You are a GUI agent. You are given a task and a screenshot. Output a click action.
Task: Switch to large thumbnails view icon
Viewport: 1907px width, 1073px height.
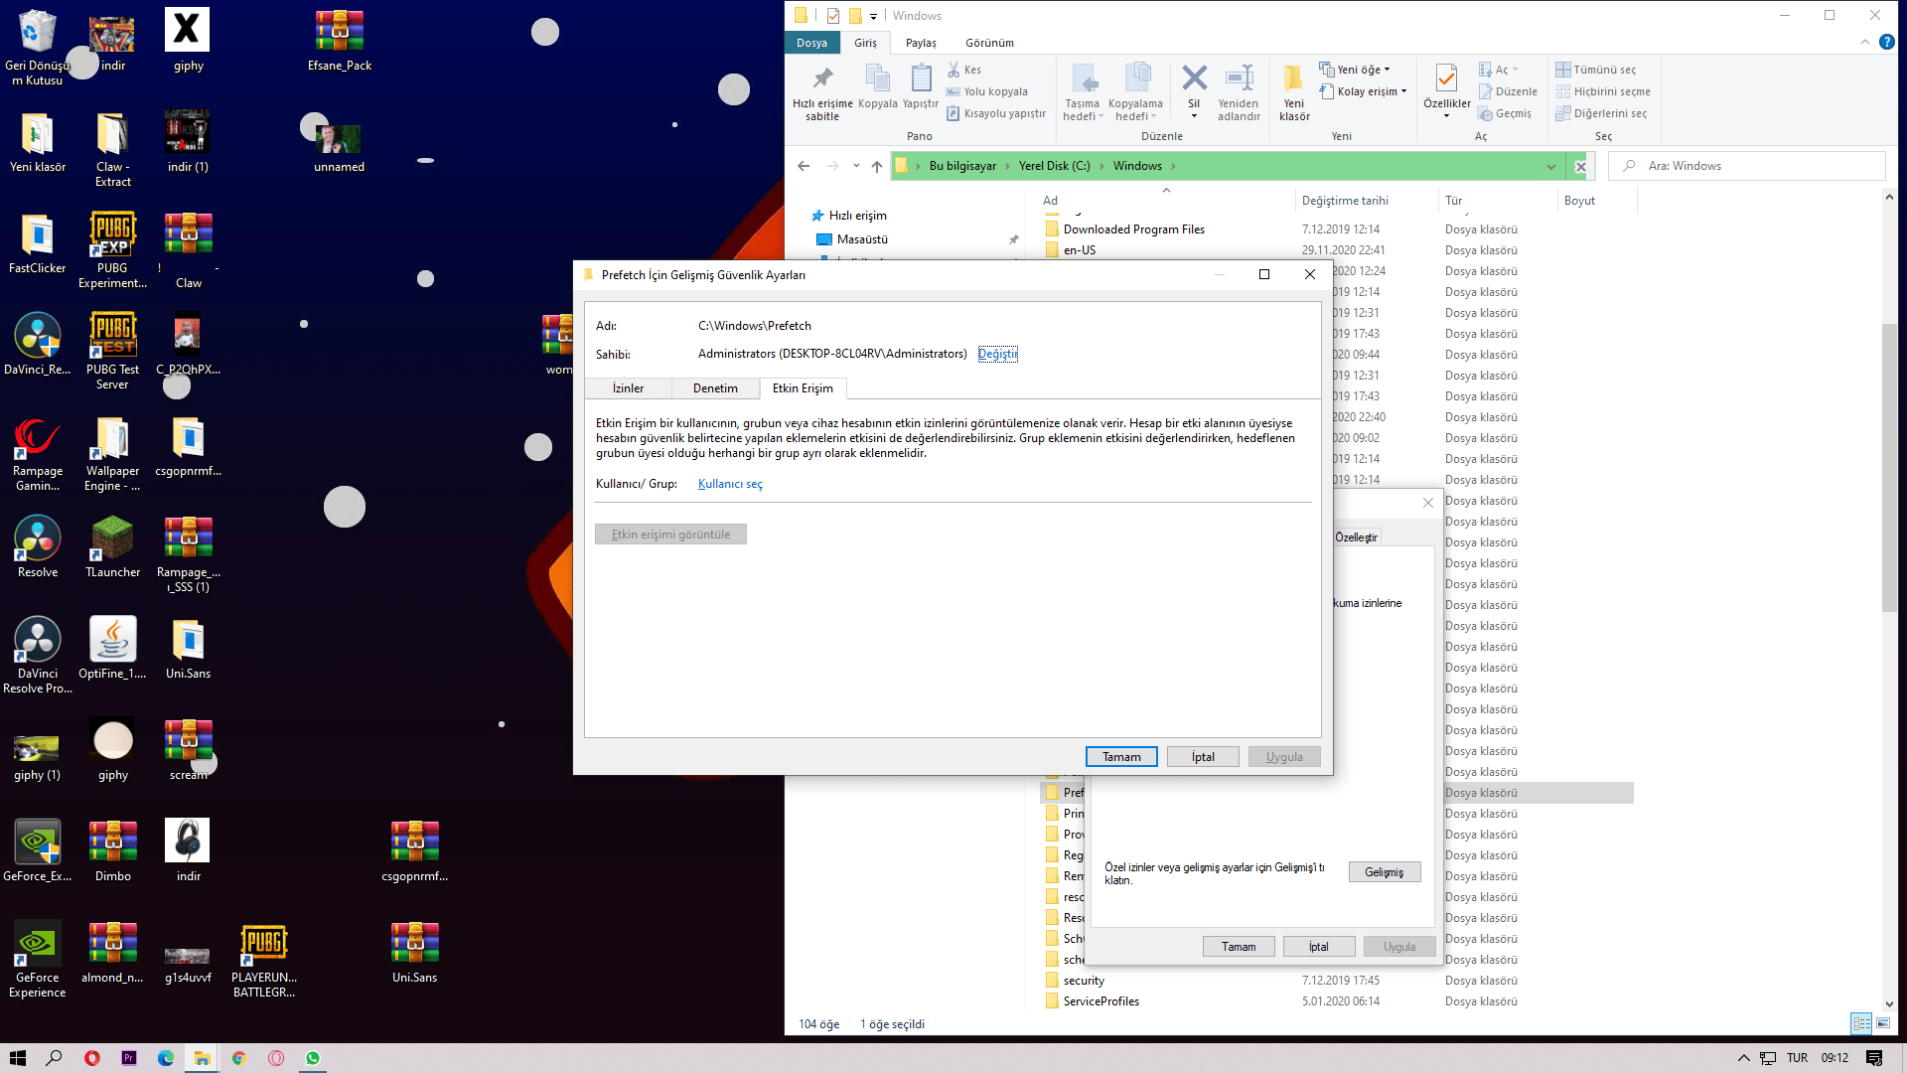(1883, 1023)
